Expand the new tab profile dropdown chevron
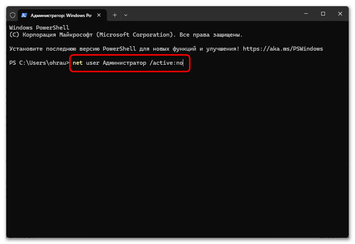Viewport: 355px width, 244px height. [126, 15]
